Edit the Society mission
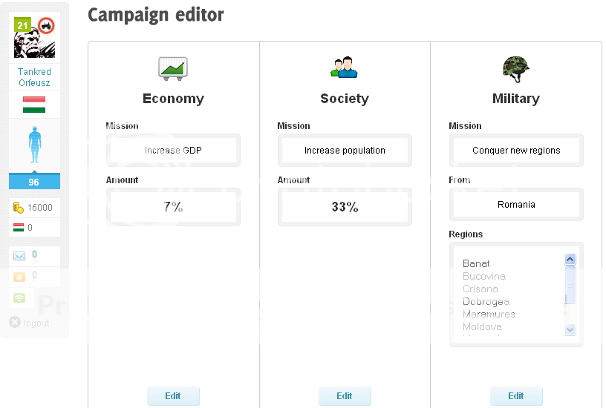The image size is (606, 408). point(344,396)
